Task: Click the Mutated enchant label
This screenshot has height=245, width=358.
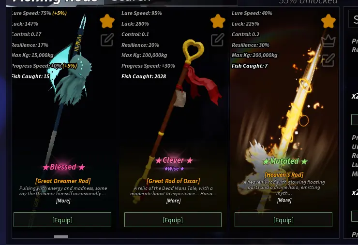Action: [285, 161]
